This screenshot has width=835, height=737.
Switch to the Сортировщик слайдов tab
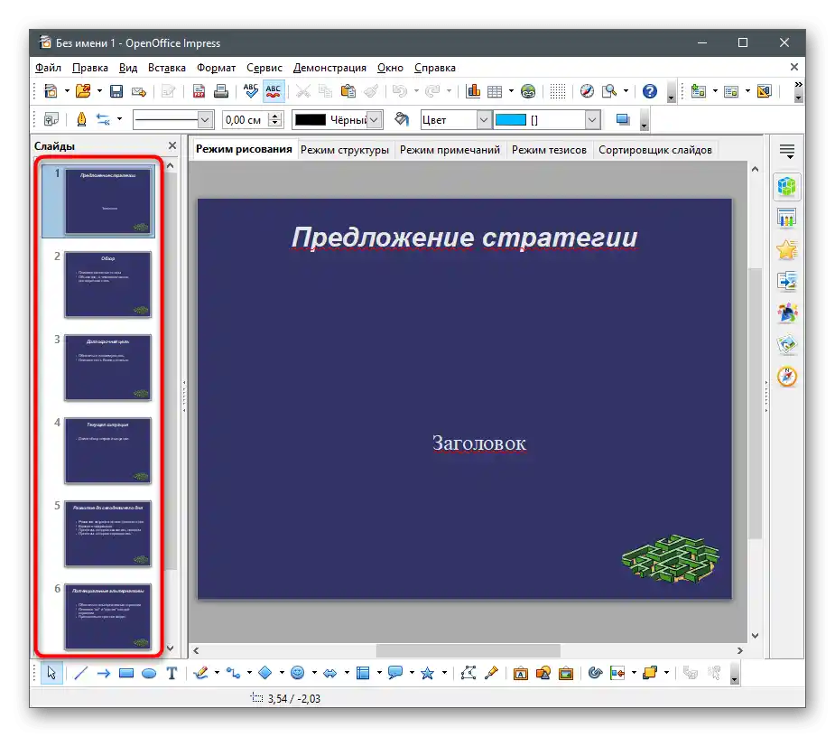654,150
